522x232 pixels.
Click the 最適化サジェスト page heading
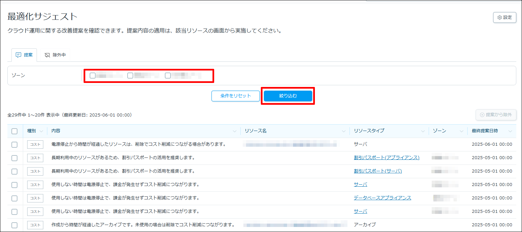[x=43, y=16]
